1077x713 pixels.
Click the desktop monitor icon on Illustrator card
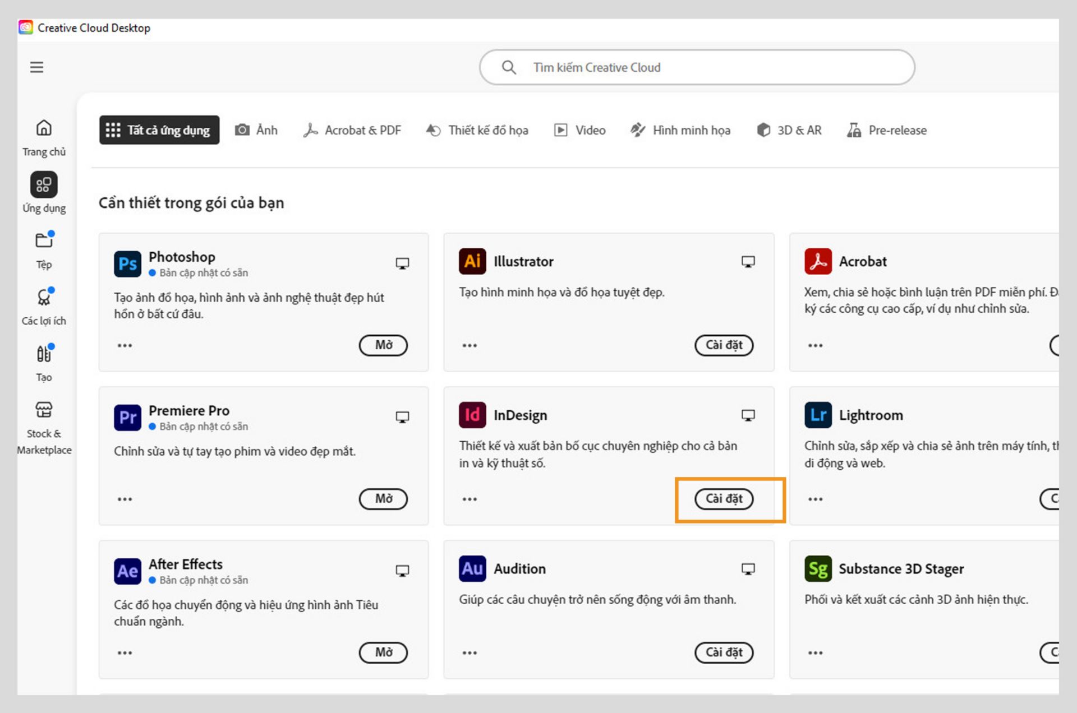click(x=748, y=262)
